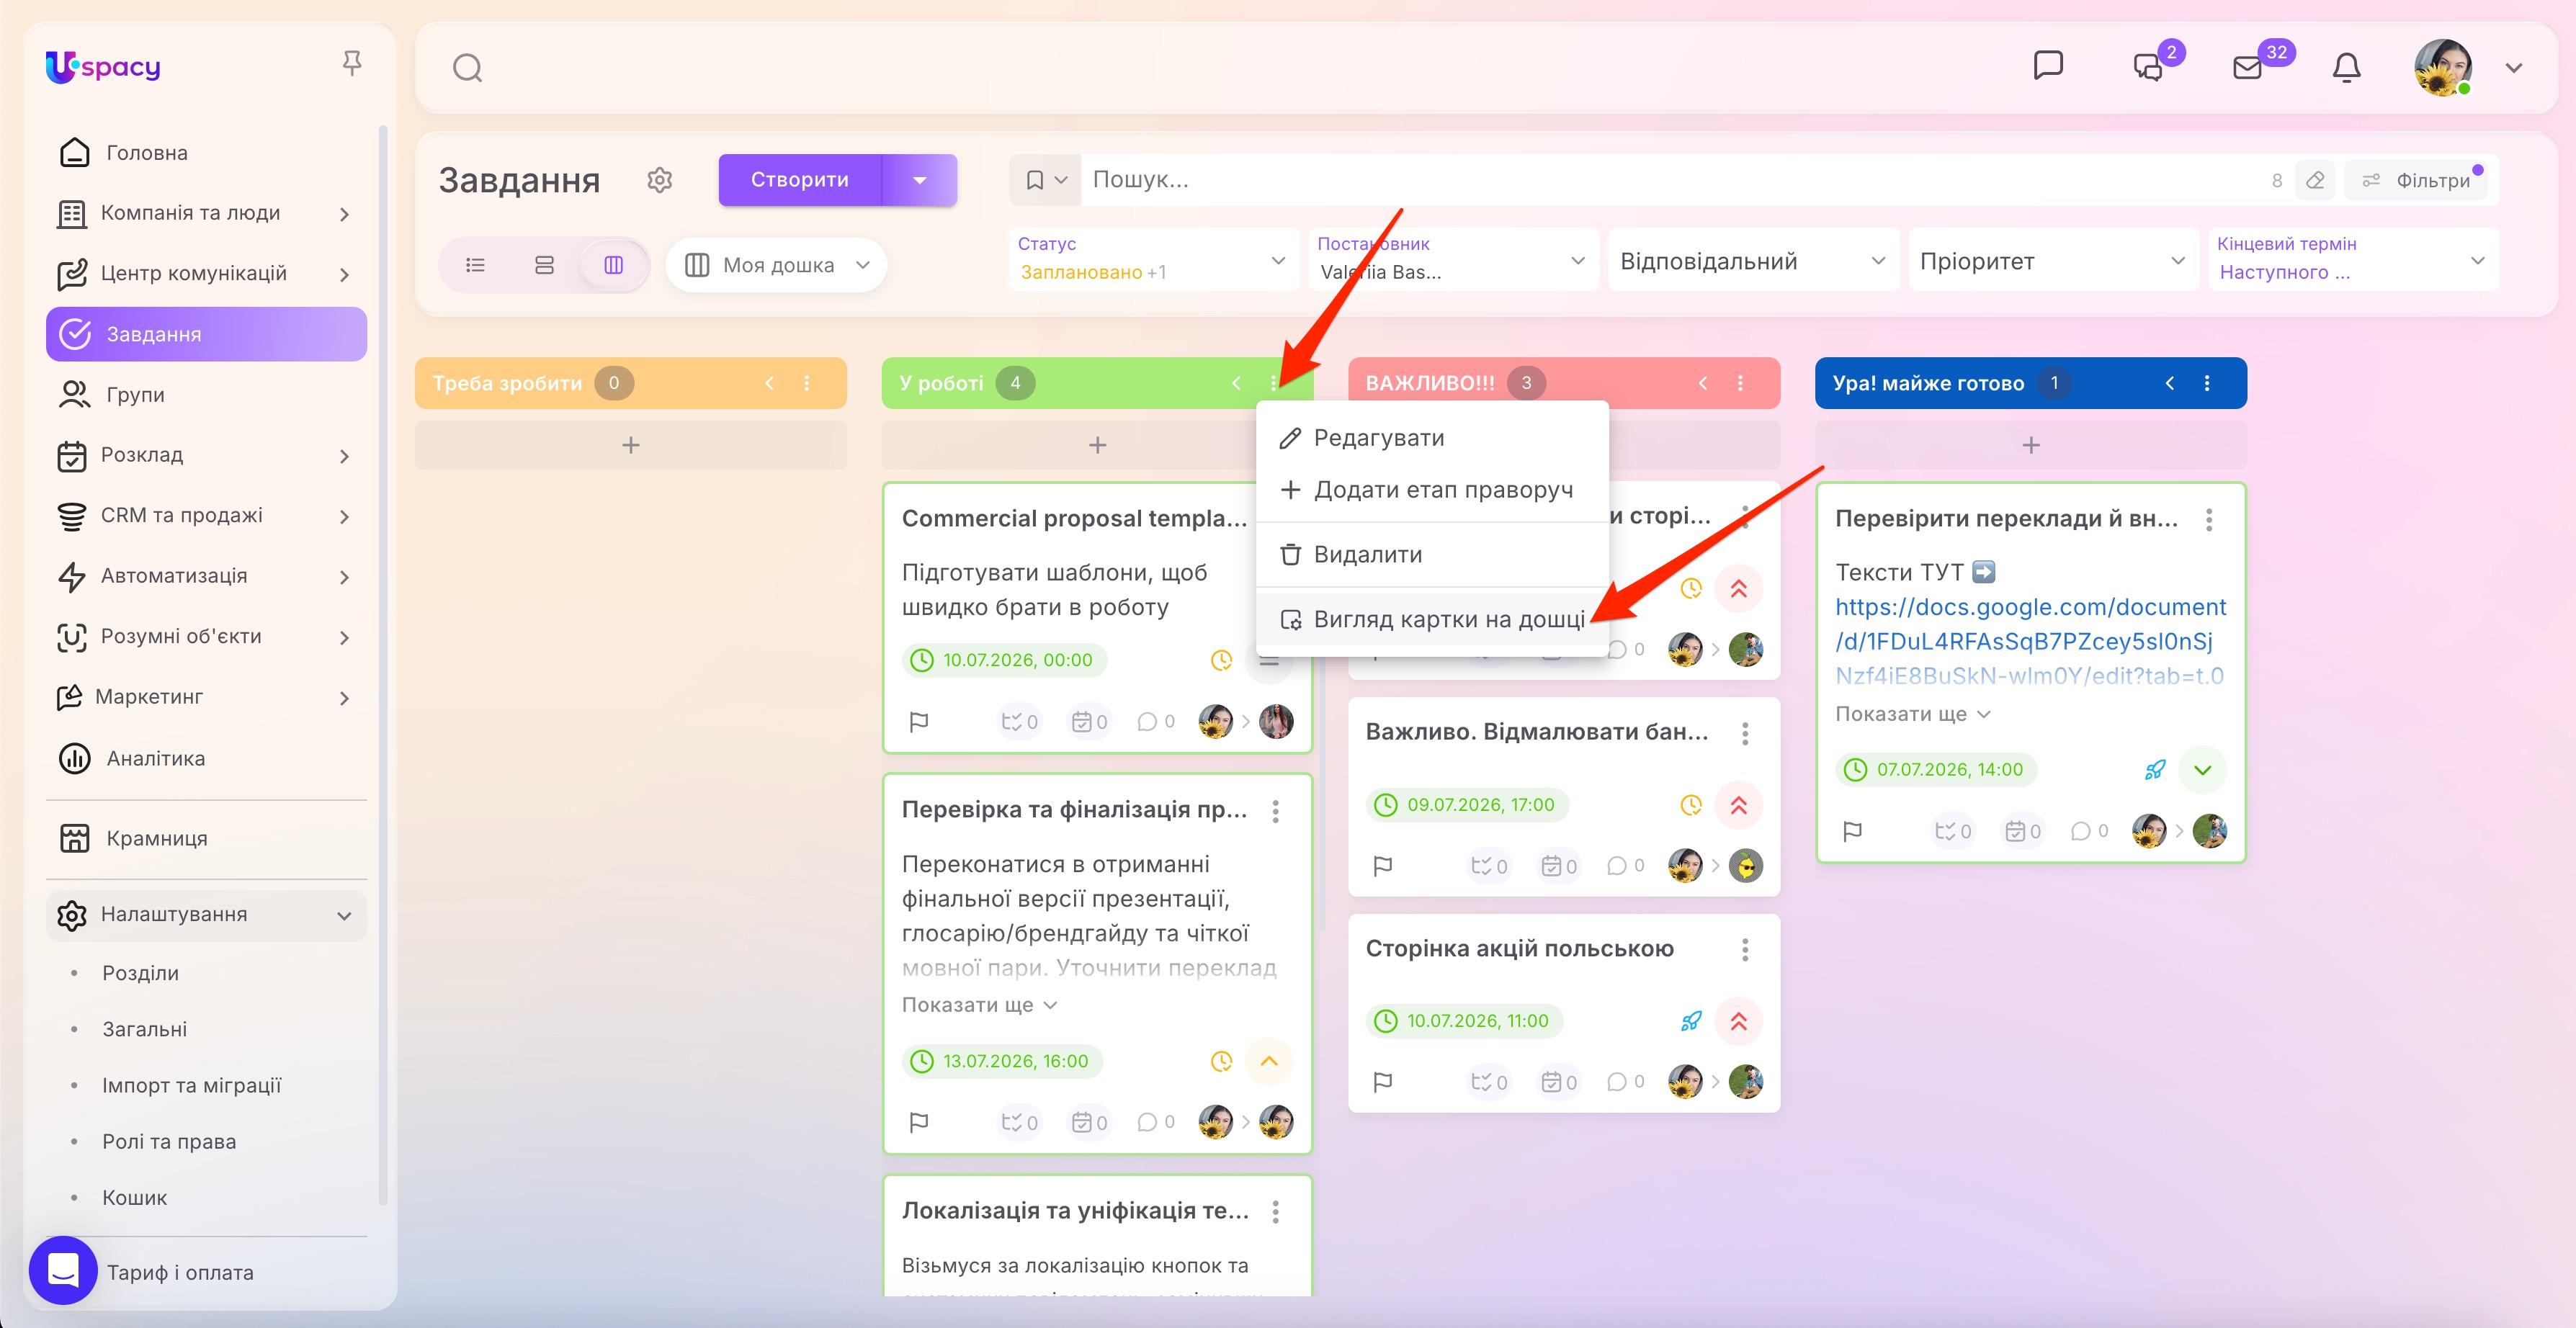
Task: Open the ВАЖЛИВО!!! column menu dots
Action: [1741, 383]
